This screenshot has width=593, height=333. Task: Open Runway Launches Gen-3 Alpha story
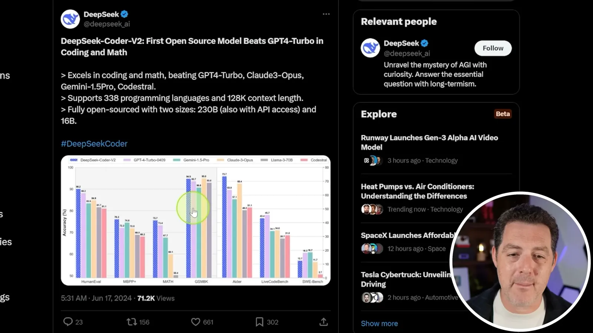pyautogui.click(x=429, y=142)
